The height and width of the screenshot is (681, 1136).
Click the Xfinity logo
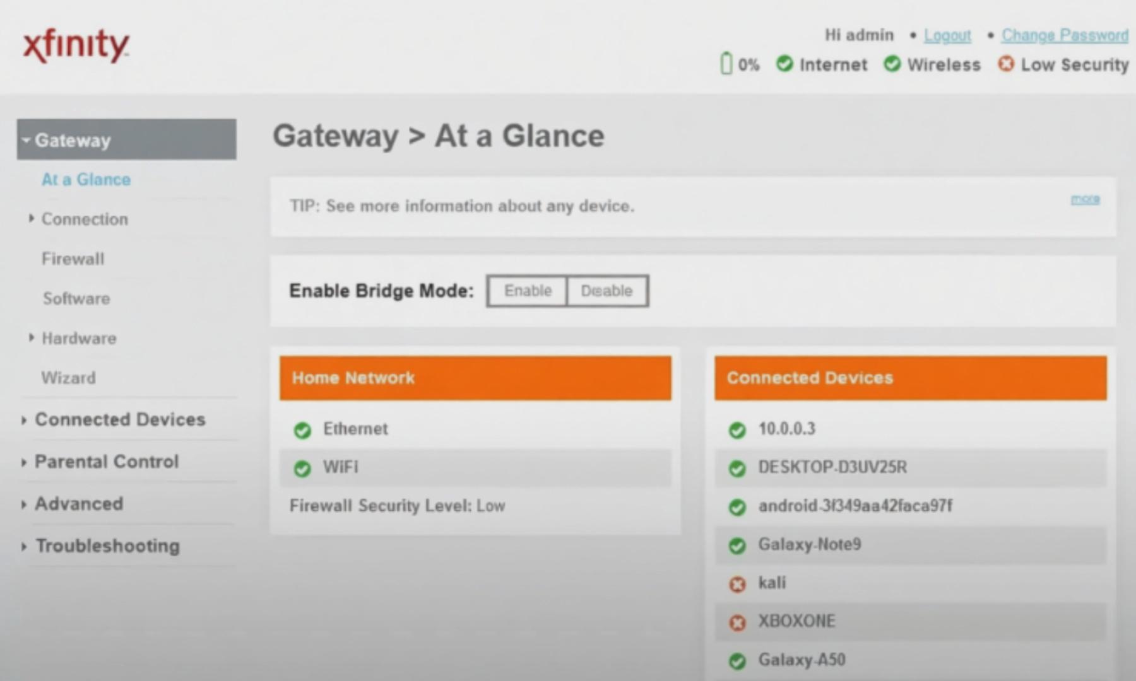(x=76, y=45)
